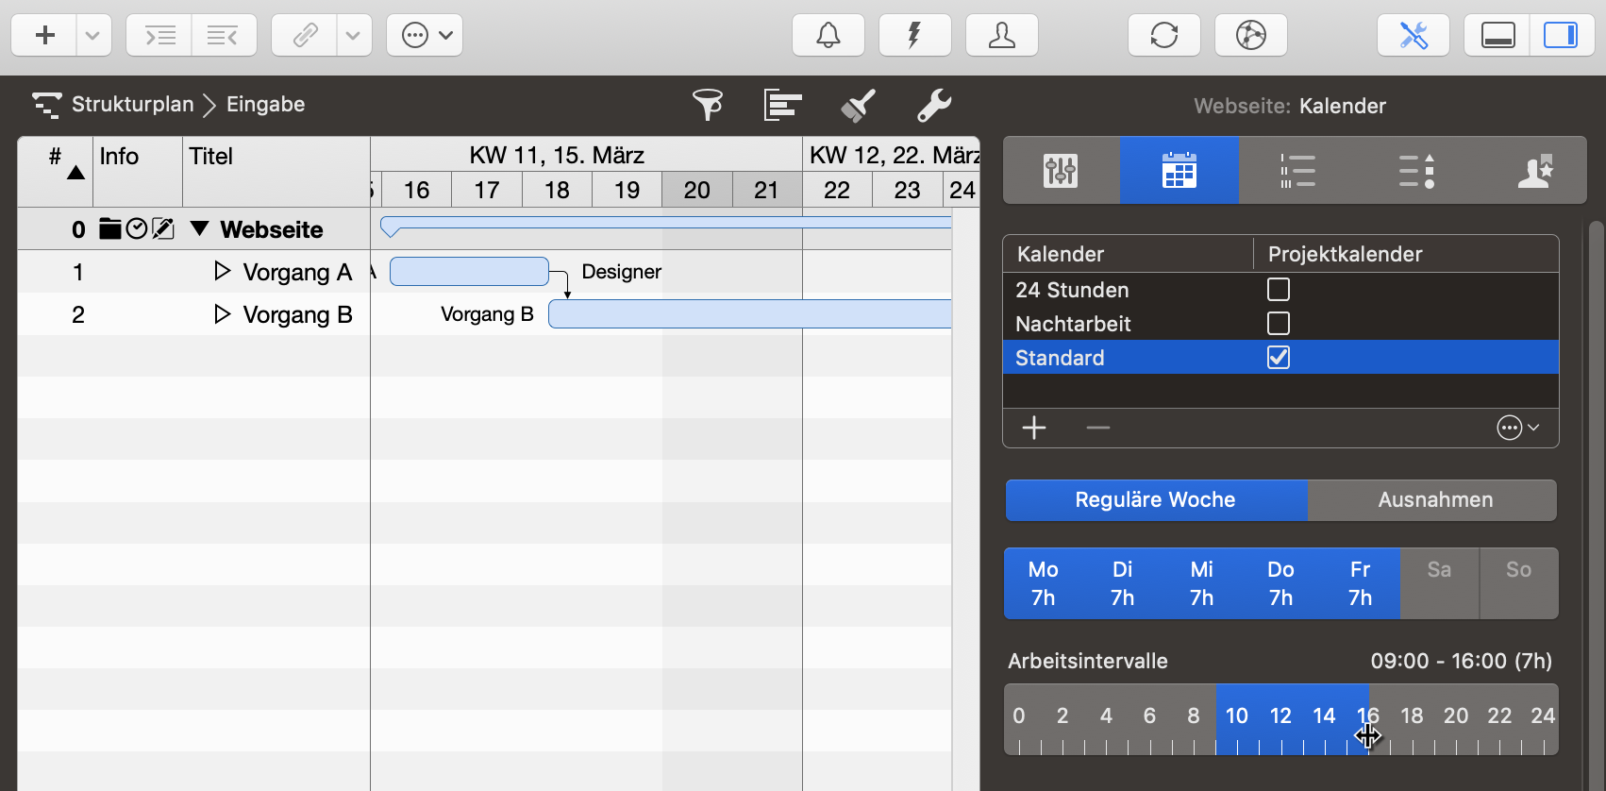Select the Sa weekday button
Image resolution: width=1606 pixels, height=791 pixels.
(x=1438, y=583)
